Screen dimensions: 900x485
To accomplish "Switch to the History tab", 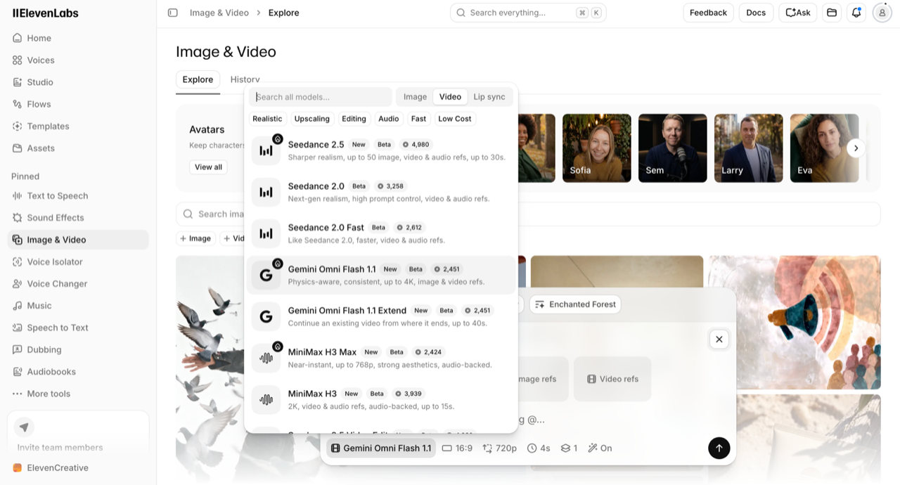I will [245, 79].
